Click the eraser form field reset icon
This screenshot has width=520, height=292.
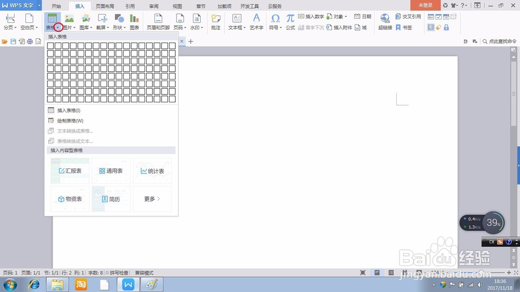[438, 28]
